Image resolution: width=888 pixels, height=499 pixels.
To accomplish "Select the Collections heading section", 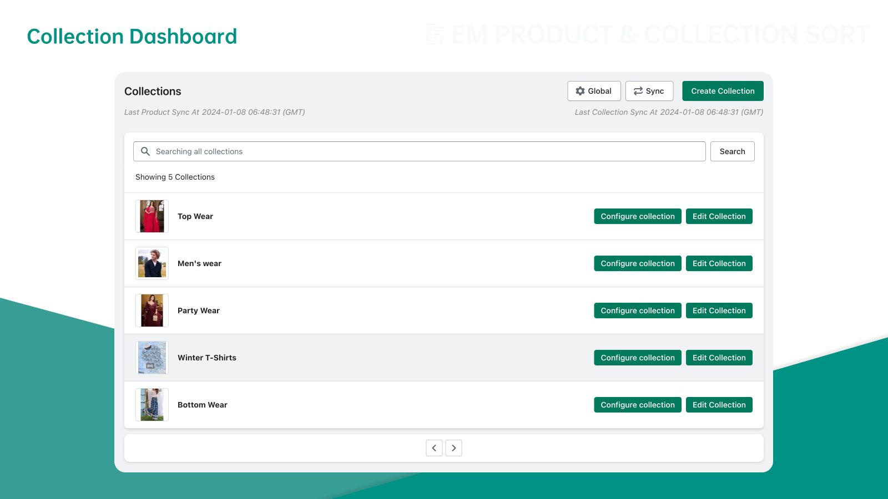I will [153, 91].
